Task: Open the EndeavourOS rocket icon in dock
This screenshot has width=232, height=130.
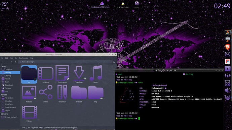Action: (x=228, y=32)
